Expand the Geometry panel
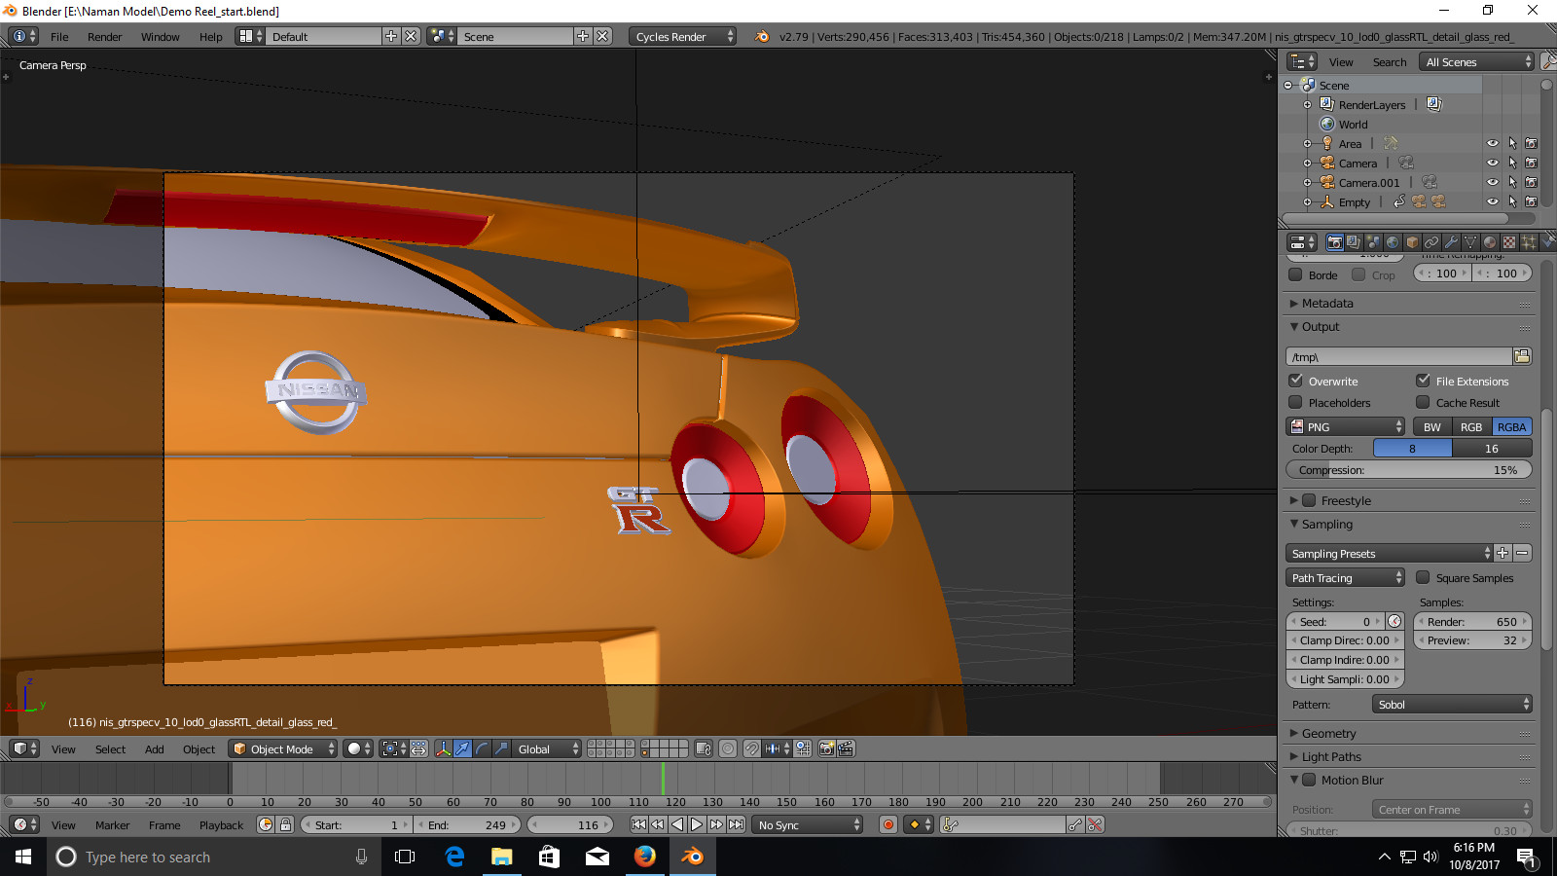The image size is (1557, 876). [1328, 733]
